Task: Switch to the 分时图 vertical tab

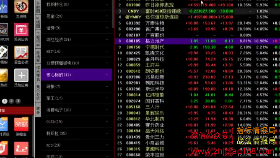Action: click(38, 7)
